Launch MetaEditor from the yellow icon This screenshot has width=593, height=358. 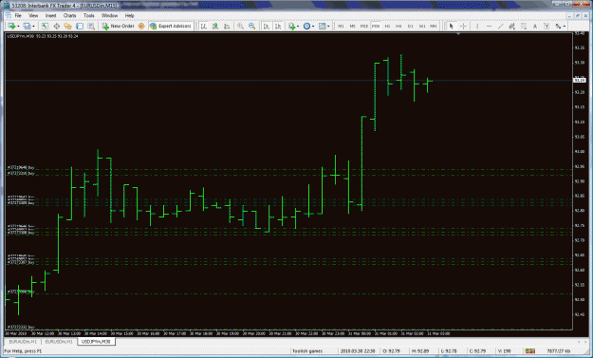(x=141, y=26)
